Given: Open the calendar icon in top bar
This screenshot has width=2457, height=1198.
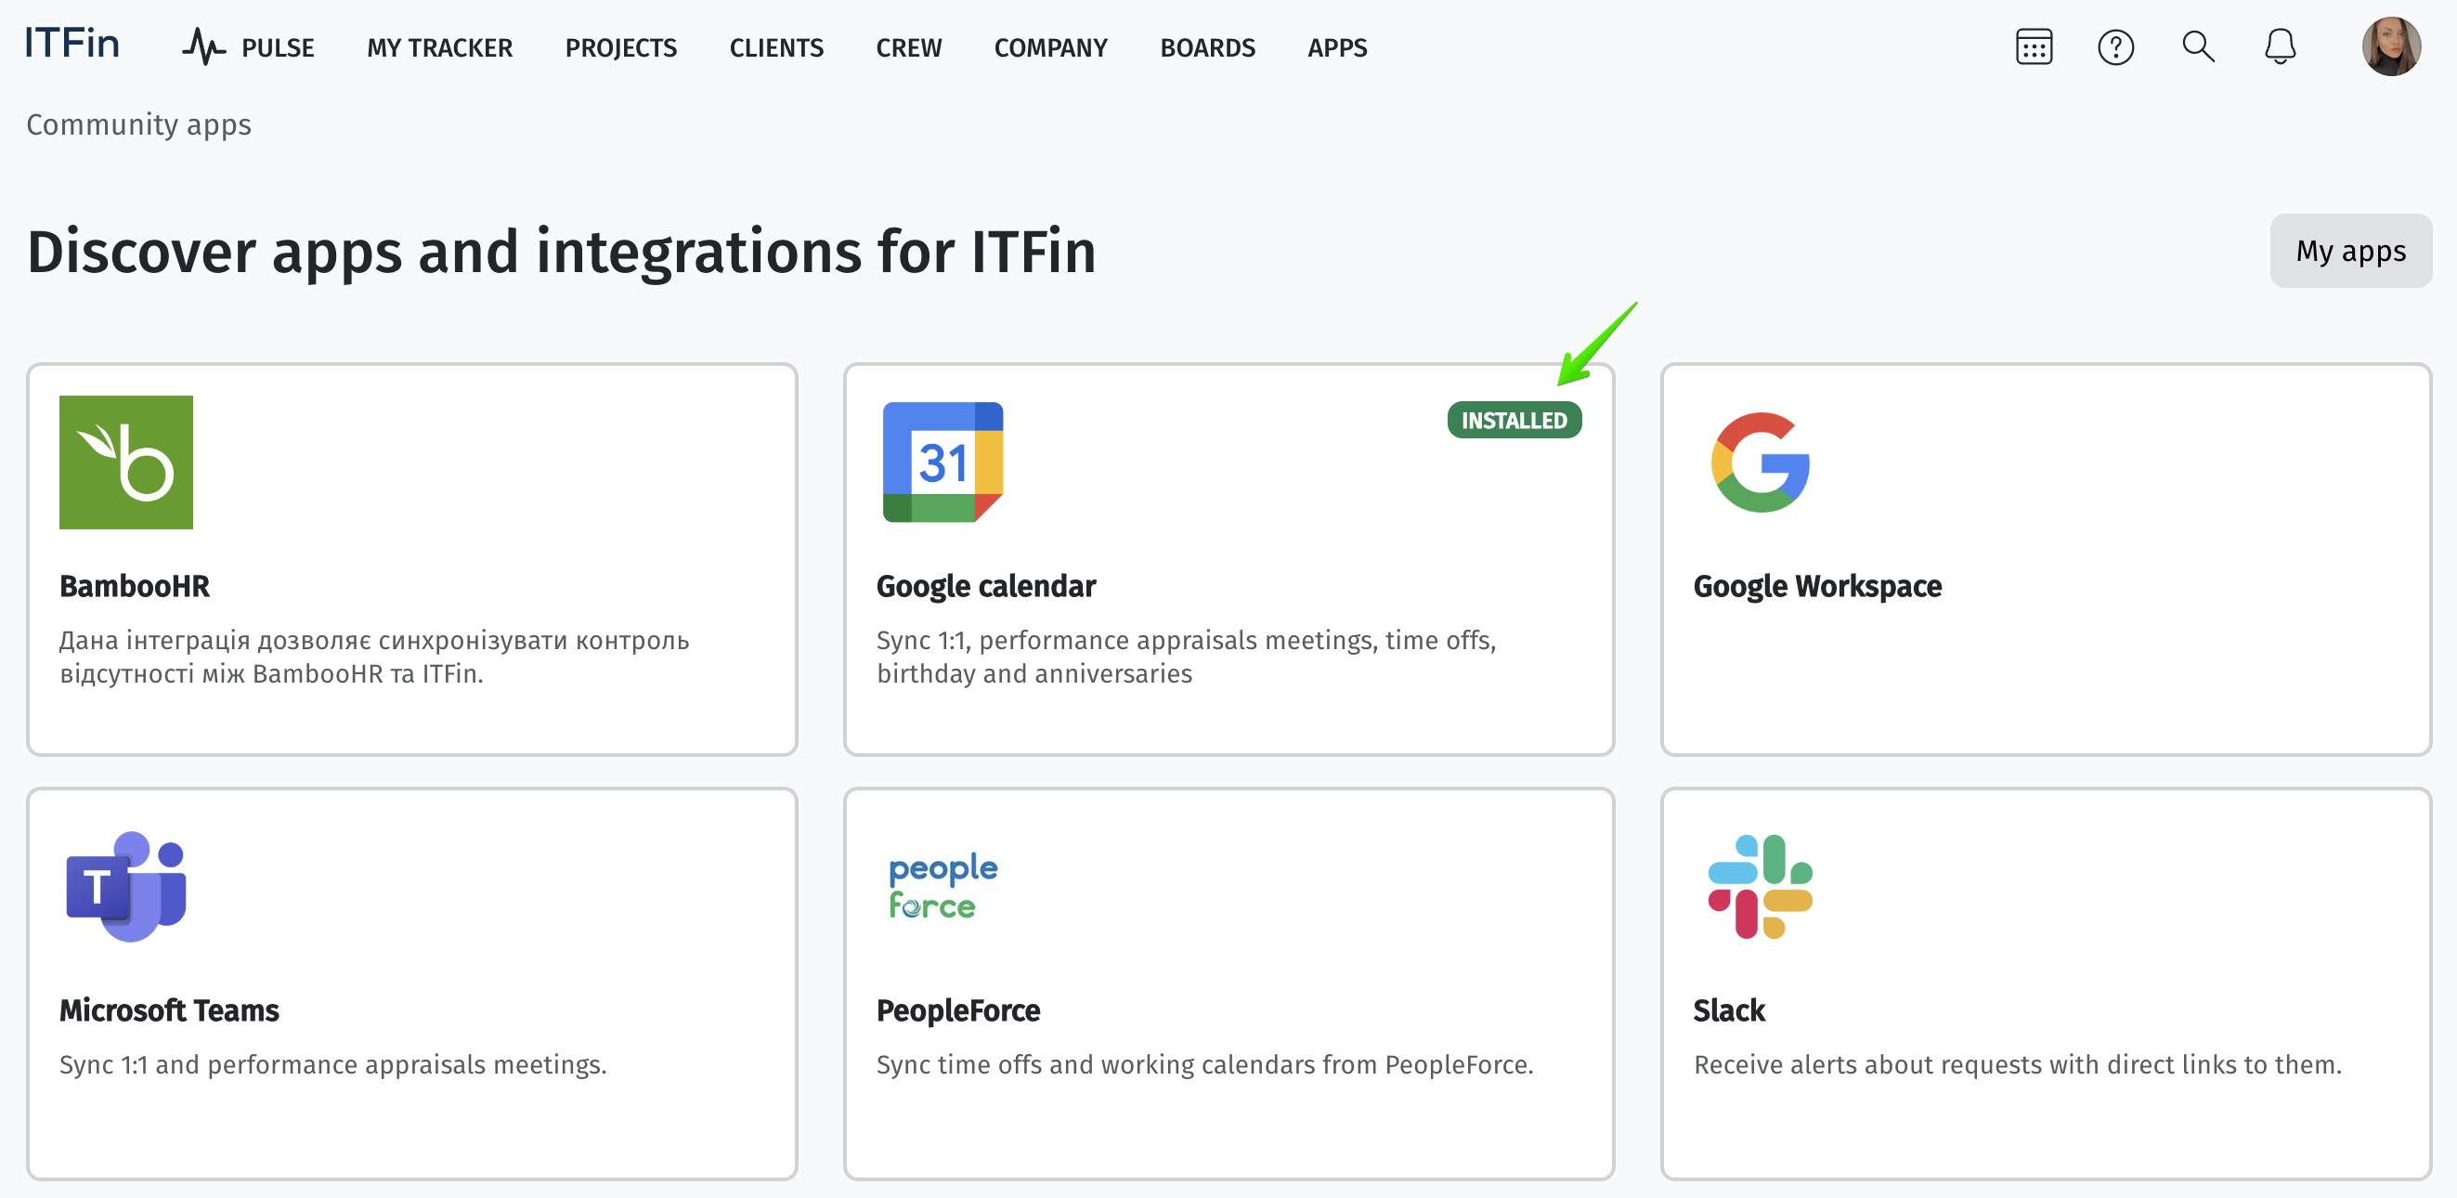Looking at the screenshot, I should tap(2034, 46).
